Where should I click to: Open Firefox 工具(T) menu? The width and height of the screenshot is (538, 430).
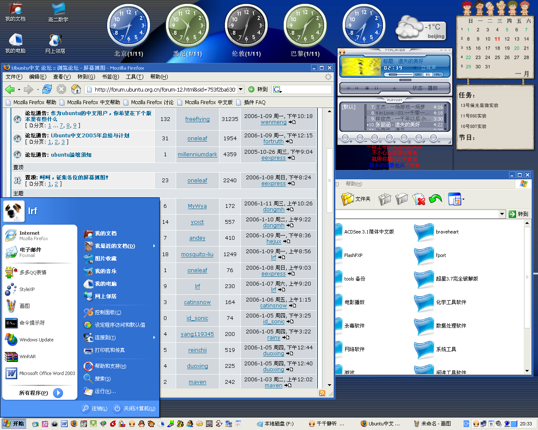[x=134, y=77]
